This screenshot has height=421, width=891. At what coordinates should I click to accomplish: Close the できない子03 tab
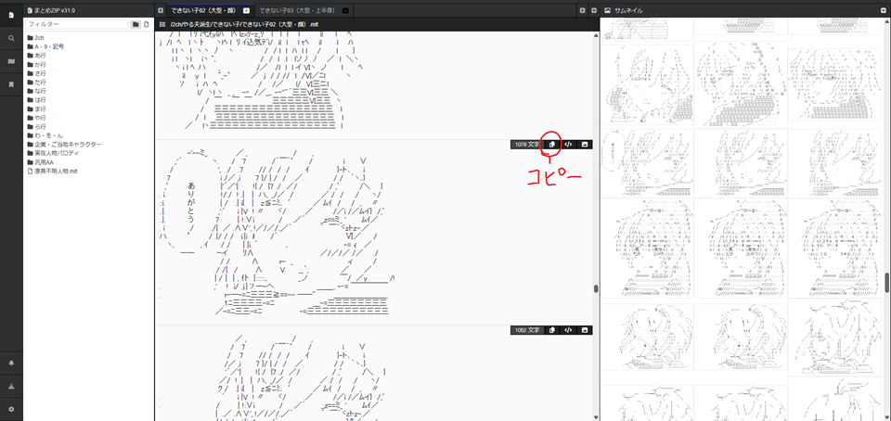346,10
